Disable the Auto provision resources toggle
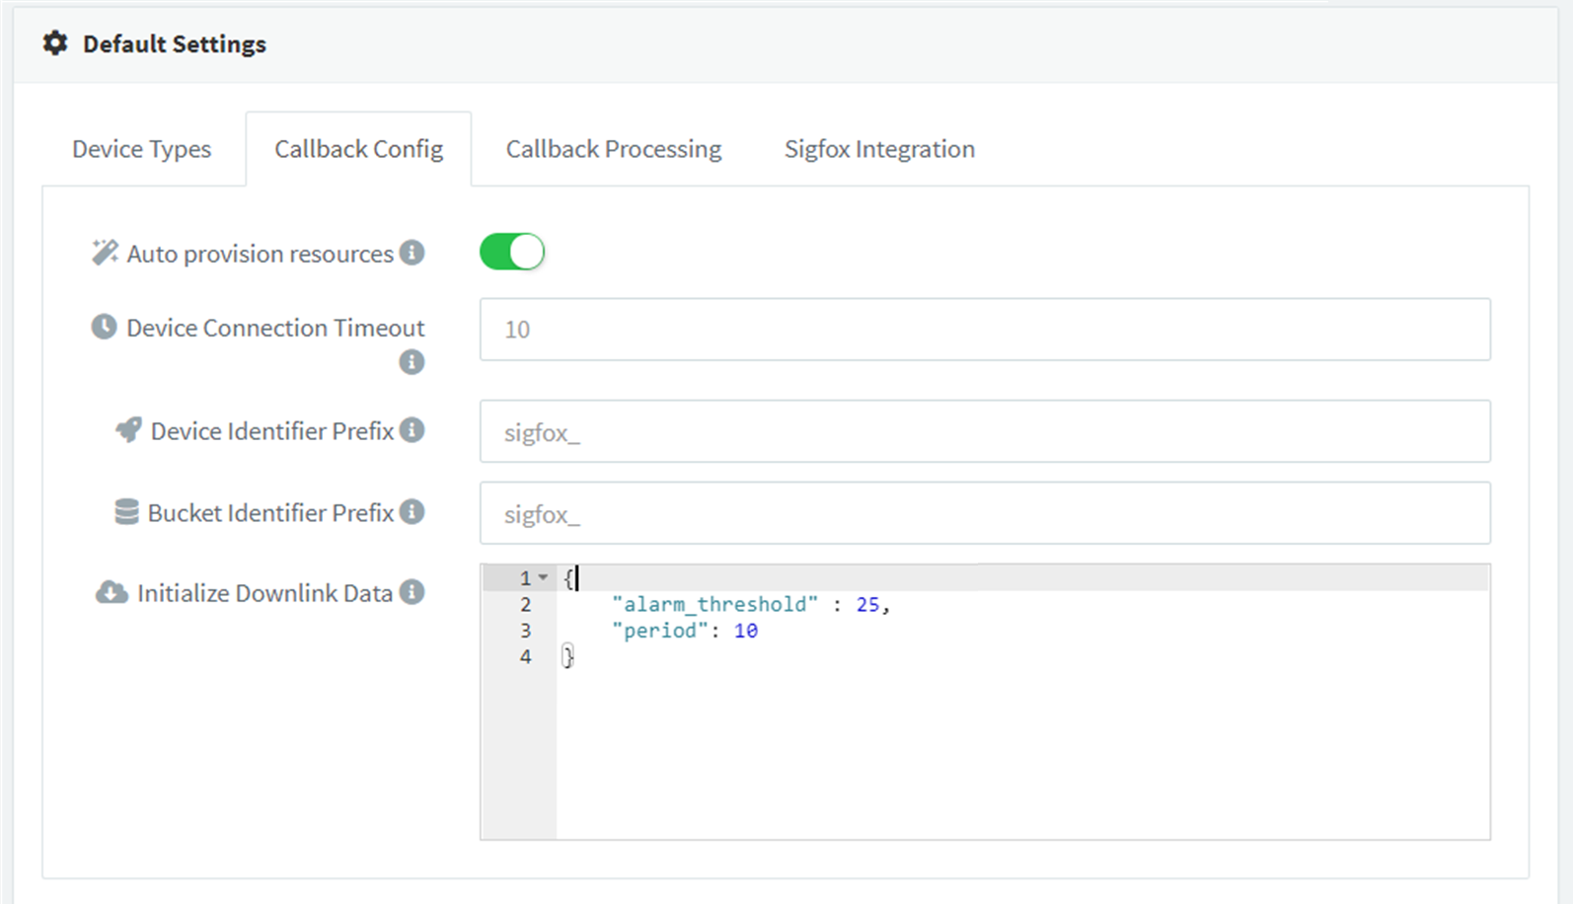The height and width of the screenshot is (904, 1573). pos(511,252)
